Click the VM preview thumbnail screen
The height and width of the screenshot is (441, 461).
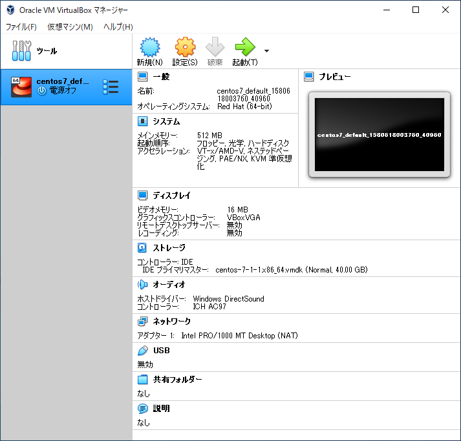[380, 134]
